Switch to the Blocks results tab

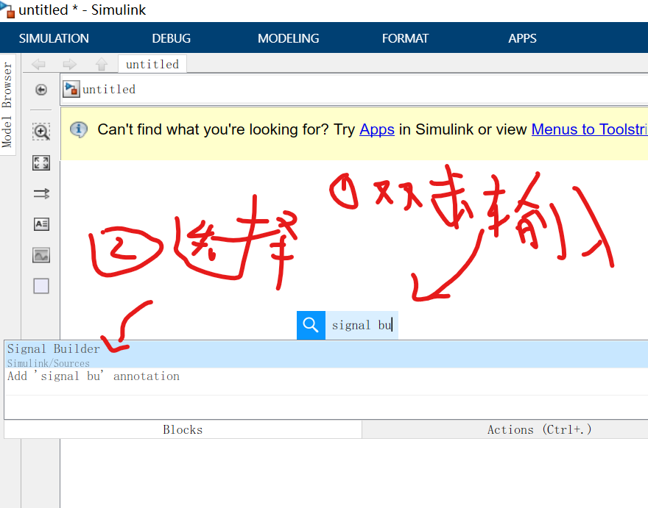[183, 429]
